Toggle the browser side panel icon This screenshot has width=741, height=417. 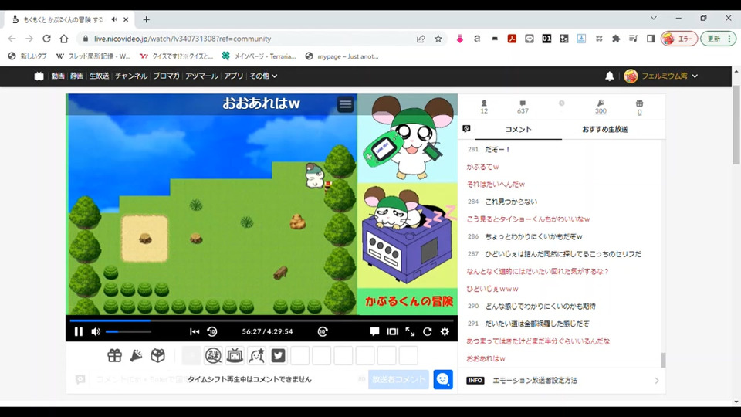(651, 39)
